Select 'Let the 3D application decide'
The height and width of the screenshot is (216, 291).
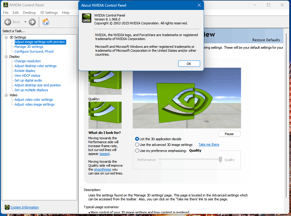click(137, 139)
